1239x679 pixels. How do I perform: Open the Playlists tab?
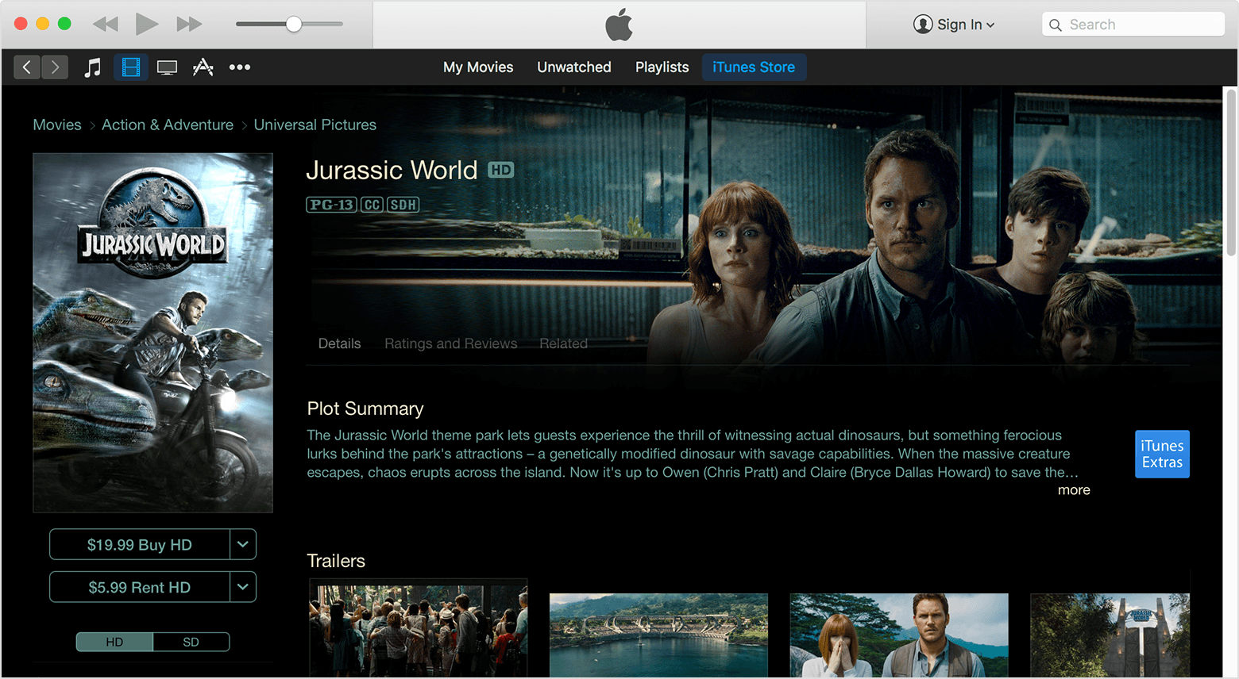662,67
